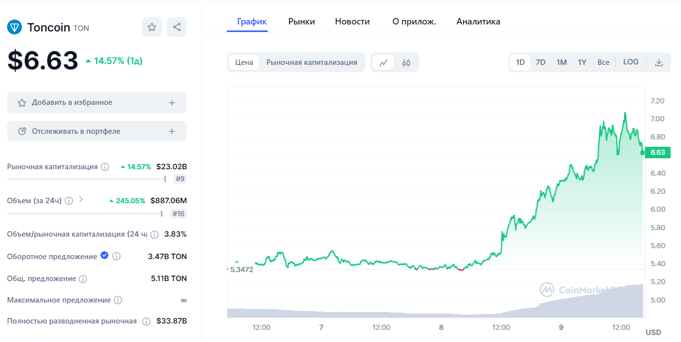Viewport: 681px width, 342px height.
Task: Switch to the Рынки tab
Action: (301, 21)
